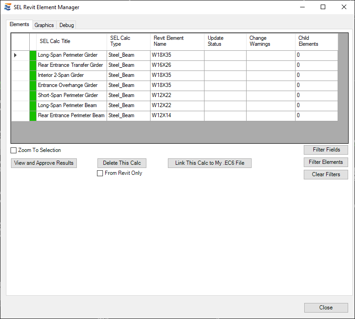Enable the Zoom To Selection checkbox
The image size is (355, 319).
click(14, 150)
